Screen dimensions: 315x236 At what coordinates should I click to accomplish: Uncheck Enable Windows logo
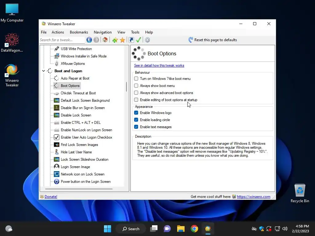tap(136, 113)
